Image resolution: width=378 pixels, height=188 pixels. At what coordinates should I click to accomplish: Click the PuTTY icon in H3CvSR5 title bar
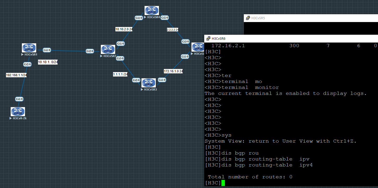pos(248,18)
